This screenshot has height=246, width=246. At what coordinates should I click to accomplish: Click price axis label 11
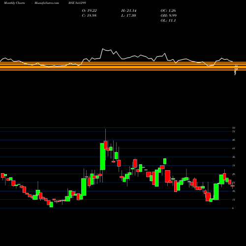pos(234,200)
